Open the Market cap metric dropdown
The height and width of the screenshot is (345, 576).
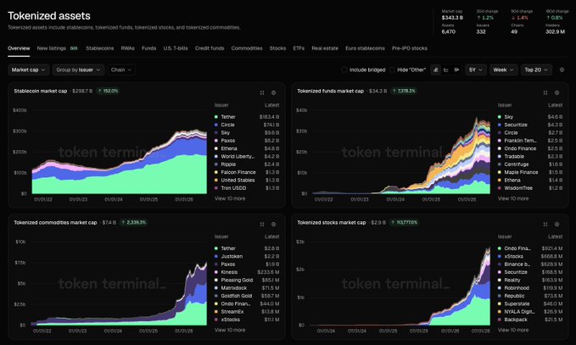click(x=28, y=70)
